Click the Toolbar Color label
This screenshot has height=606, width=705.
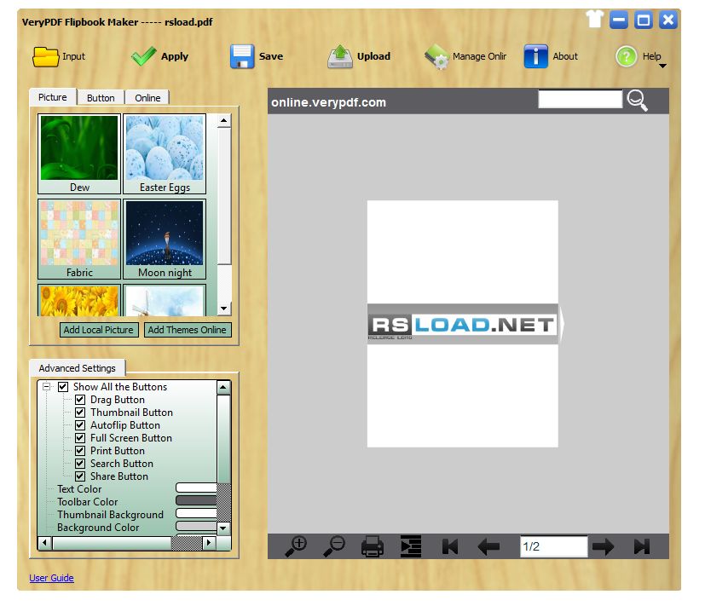(87, 501)
